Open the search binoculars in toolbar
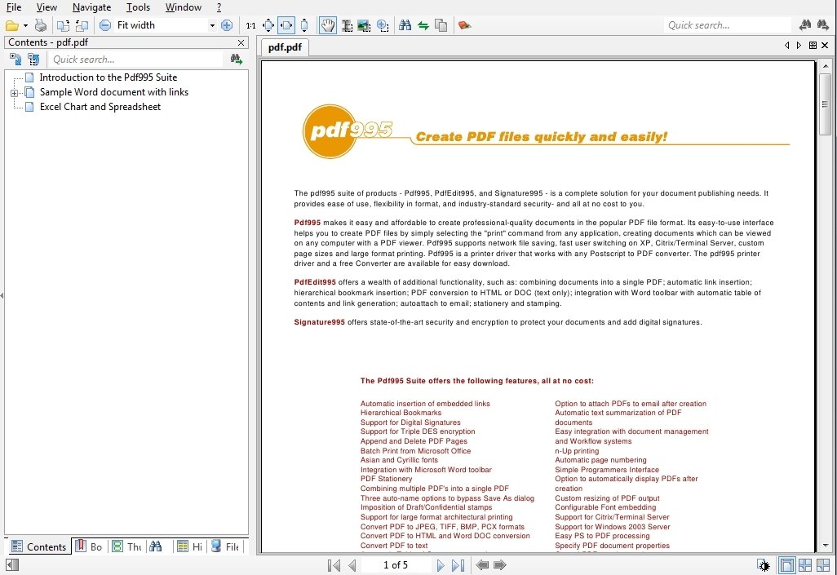837x575 pixels. coord(405,25)
